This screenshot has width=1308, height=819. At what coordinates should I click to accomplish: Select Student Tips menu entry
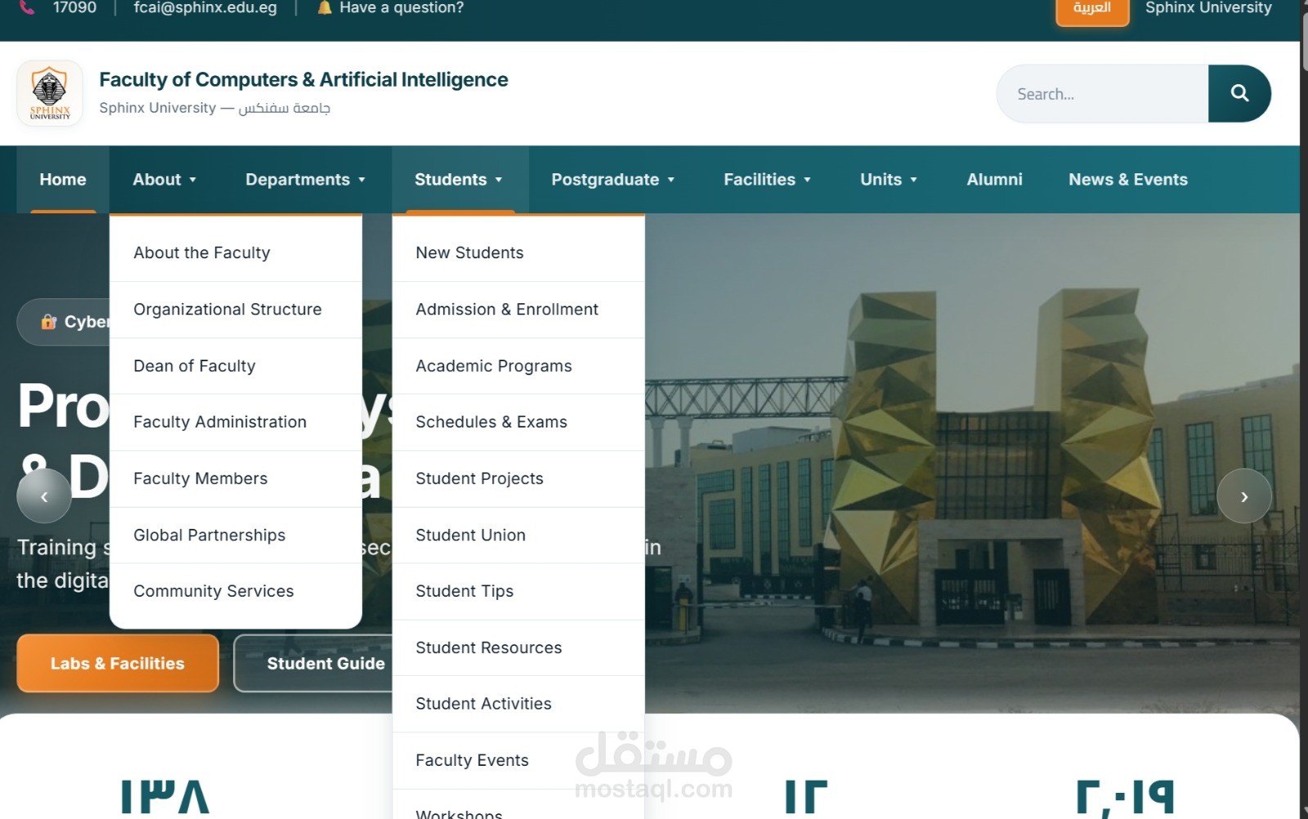518,591
